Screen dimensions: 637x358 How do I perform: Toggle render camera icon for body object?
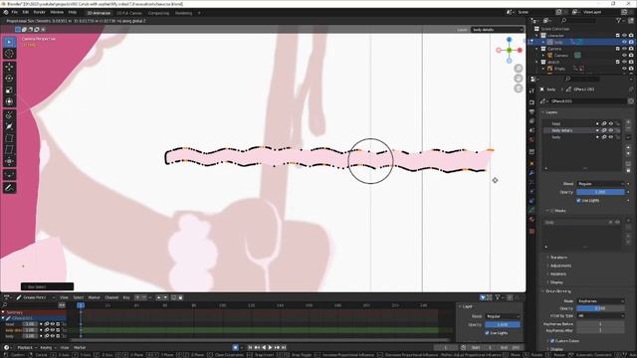631,42
